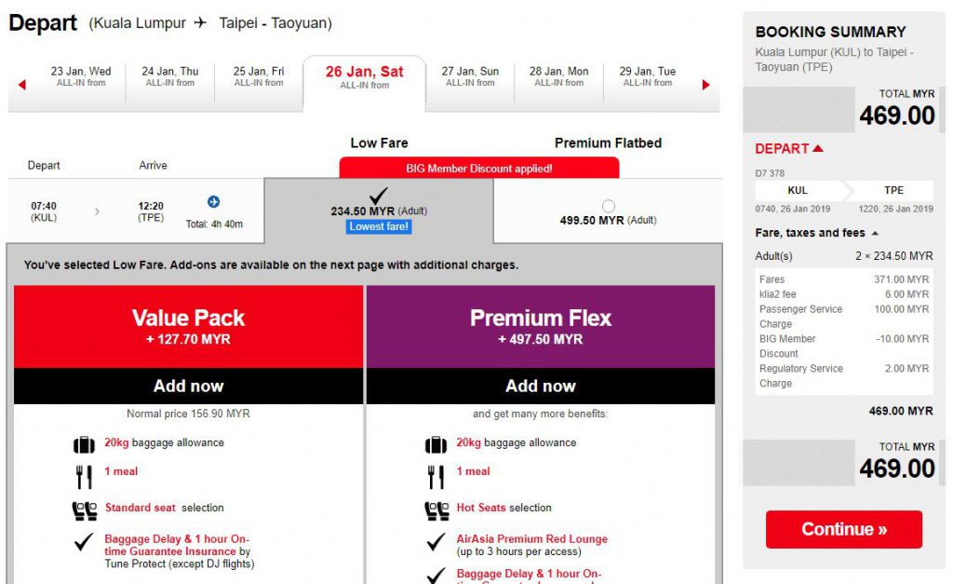The image size is (953, 584).
Task: Click the Premium Flex meal cutlery icon
Action: [436, 477]
